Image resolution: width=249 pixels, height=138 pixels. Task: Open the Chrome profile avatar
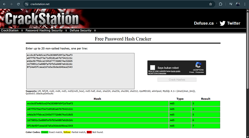click(x=238, y=4)
